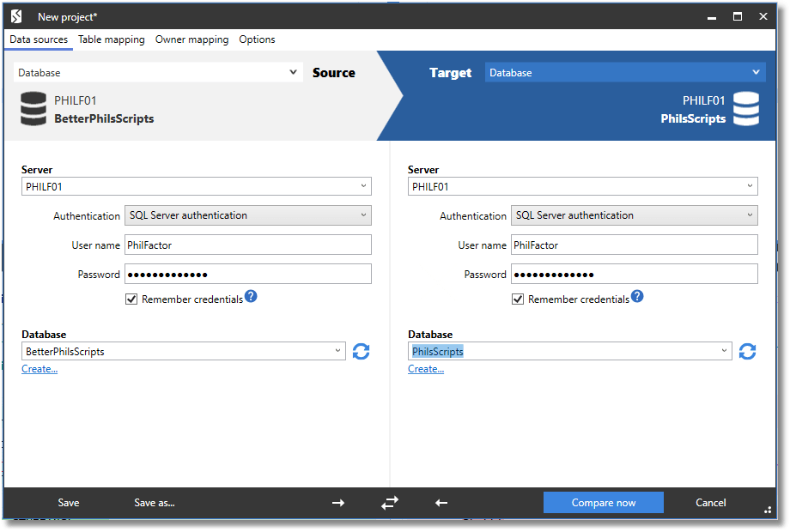Viewport: 790px width, 532px height.
Task: Click the source Create... database link
Action: point(39,369)
